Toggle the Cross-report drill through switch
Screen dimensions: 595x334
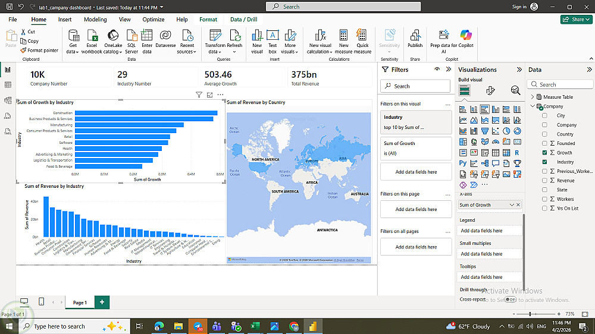(x=510, y=300)
